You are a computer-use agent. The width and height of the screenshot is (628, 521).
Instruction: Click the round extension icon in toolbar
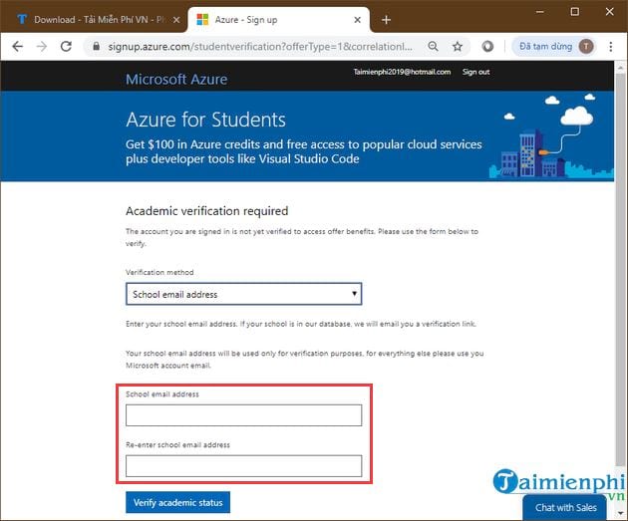pos(487,47)
